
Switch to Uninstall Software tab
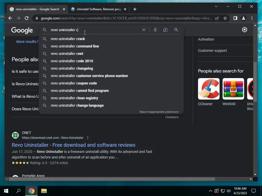99,9
